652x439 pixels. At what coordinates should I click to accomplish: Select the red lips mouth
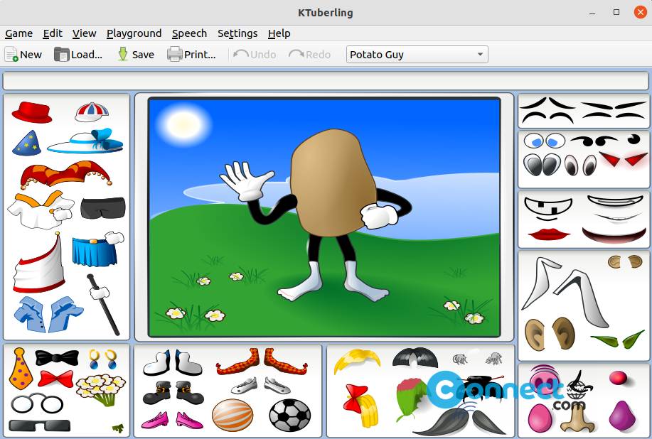pos(550,234)
